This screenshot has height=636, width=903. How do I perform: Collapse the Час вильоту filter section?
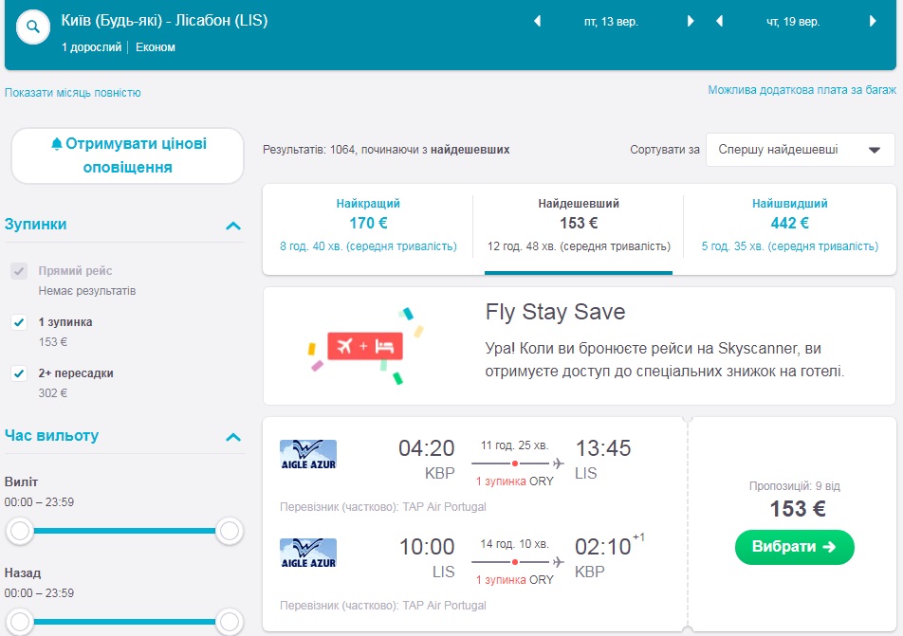(x=232, y=437)
